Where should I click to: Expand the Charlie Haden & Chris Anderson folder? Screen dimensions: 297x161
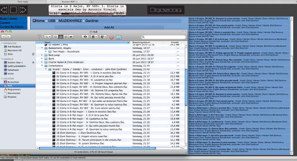[42, 62]
